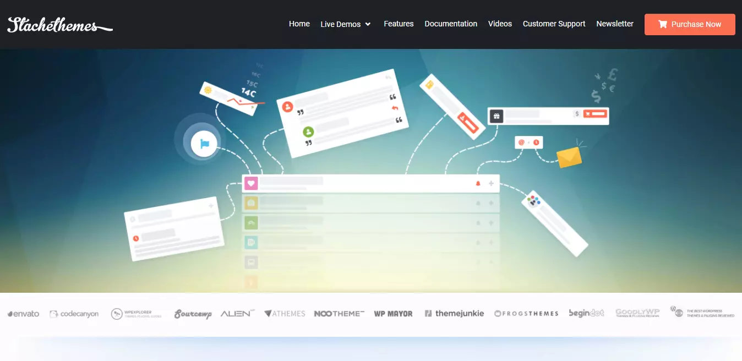Click the Purchase Now button
The height and width of the screenshot is (361, 742).
(690, 24)
